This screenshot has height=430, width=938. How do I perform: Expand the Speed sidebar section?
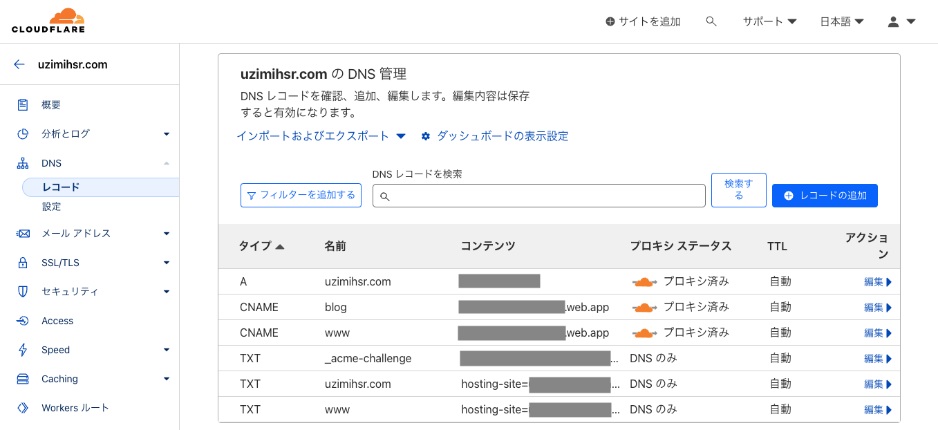(167, 350)
